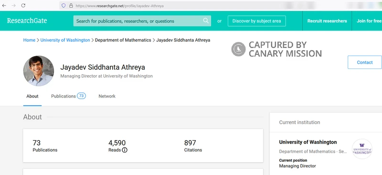Image resolution: width=382 pixels, height=175 pixels.
Task: Open Recruit researchers link
Action: coord(327,21)
